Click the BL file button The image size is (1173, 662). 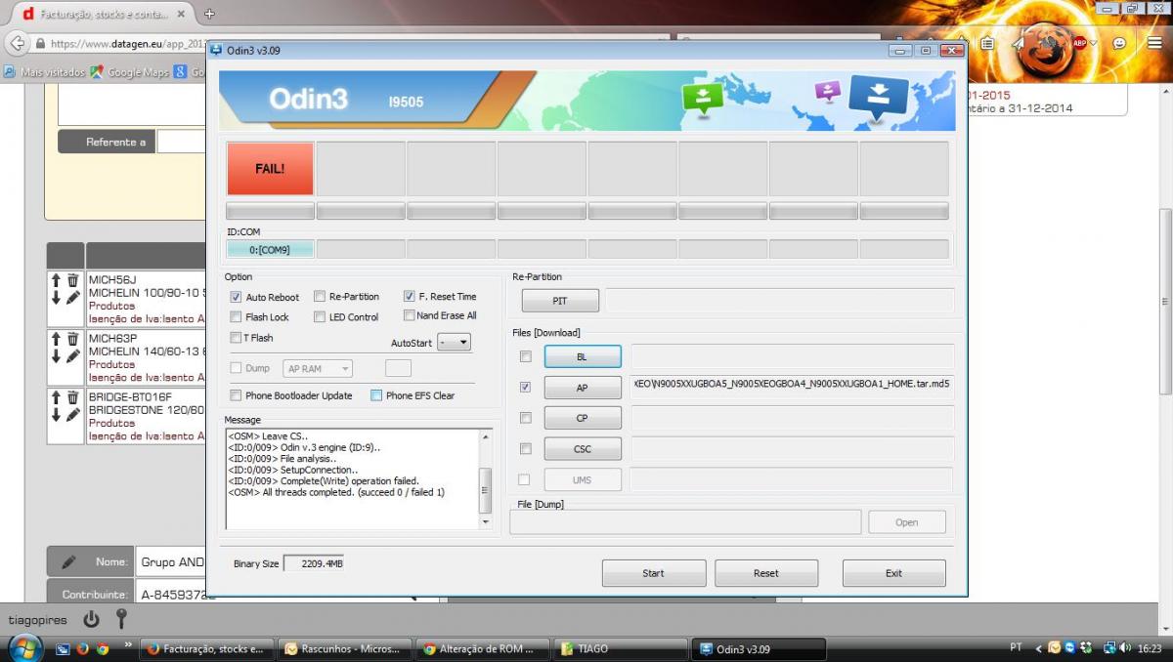pyautogui.click(x=583, y=356)
